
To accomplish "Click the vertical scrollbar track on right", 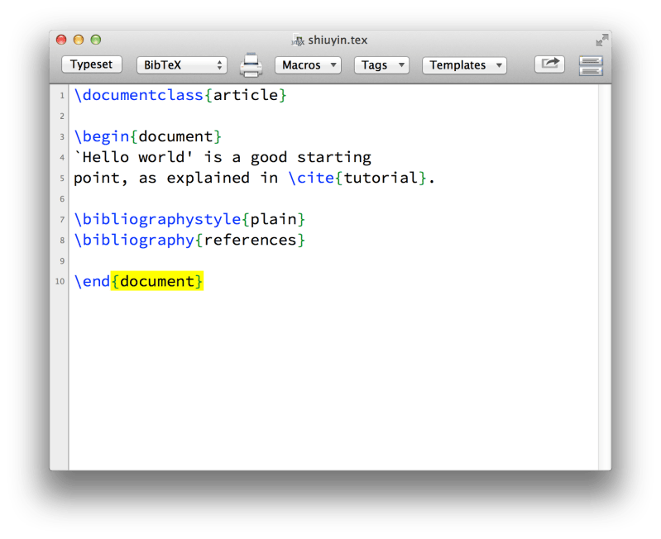I will (605, 277).
